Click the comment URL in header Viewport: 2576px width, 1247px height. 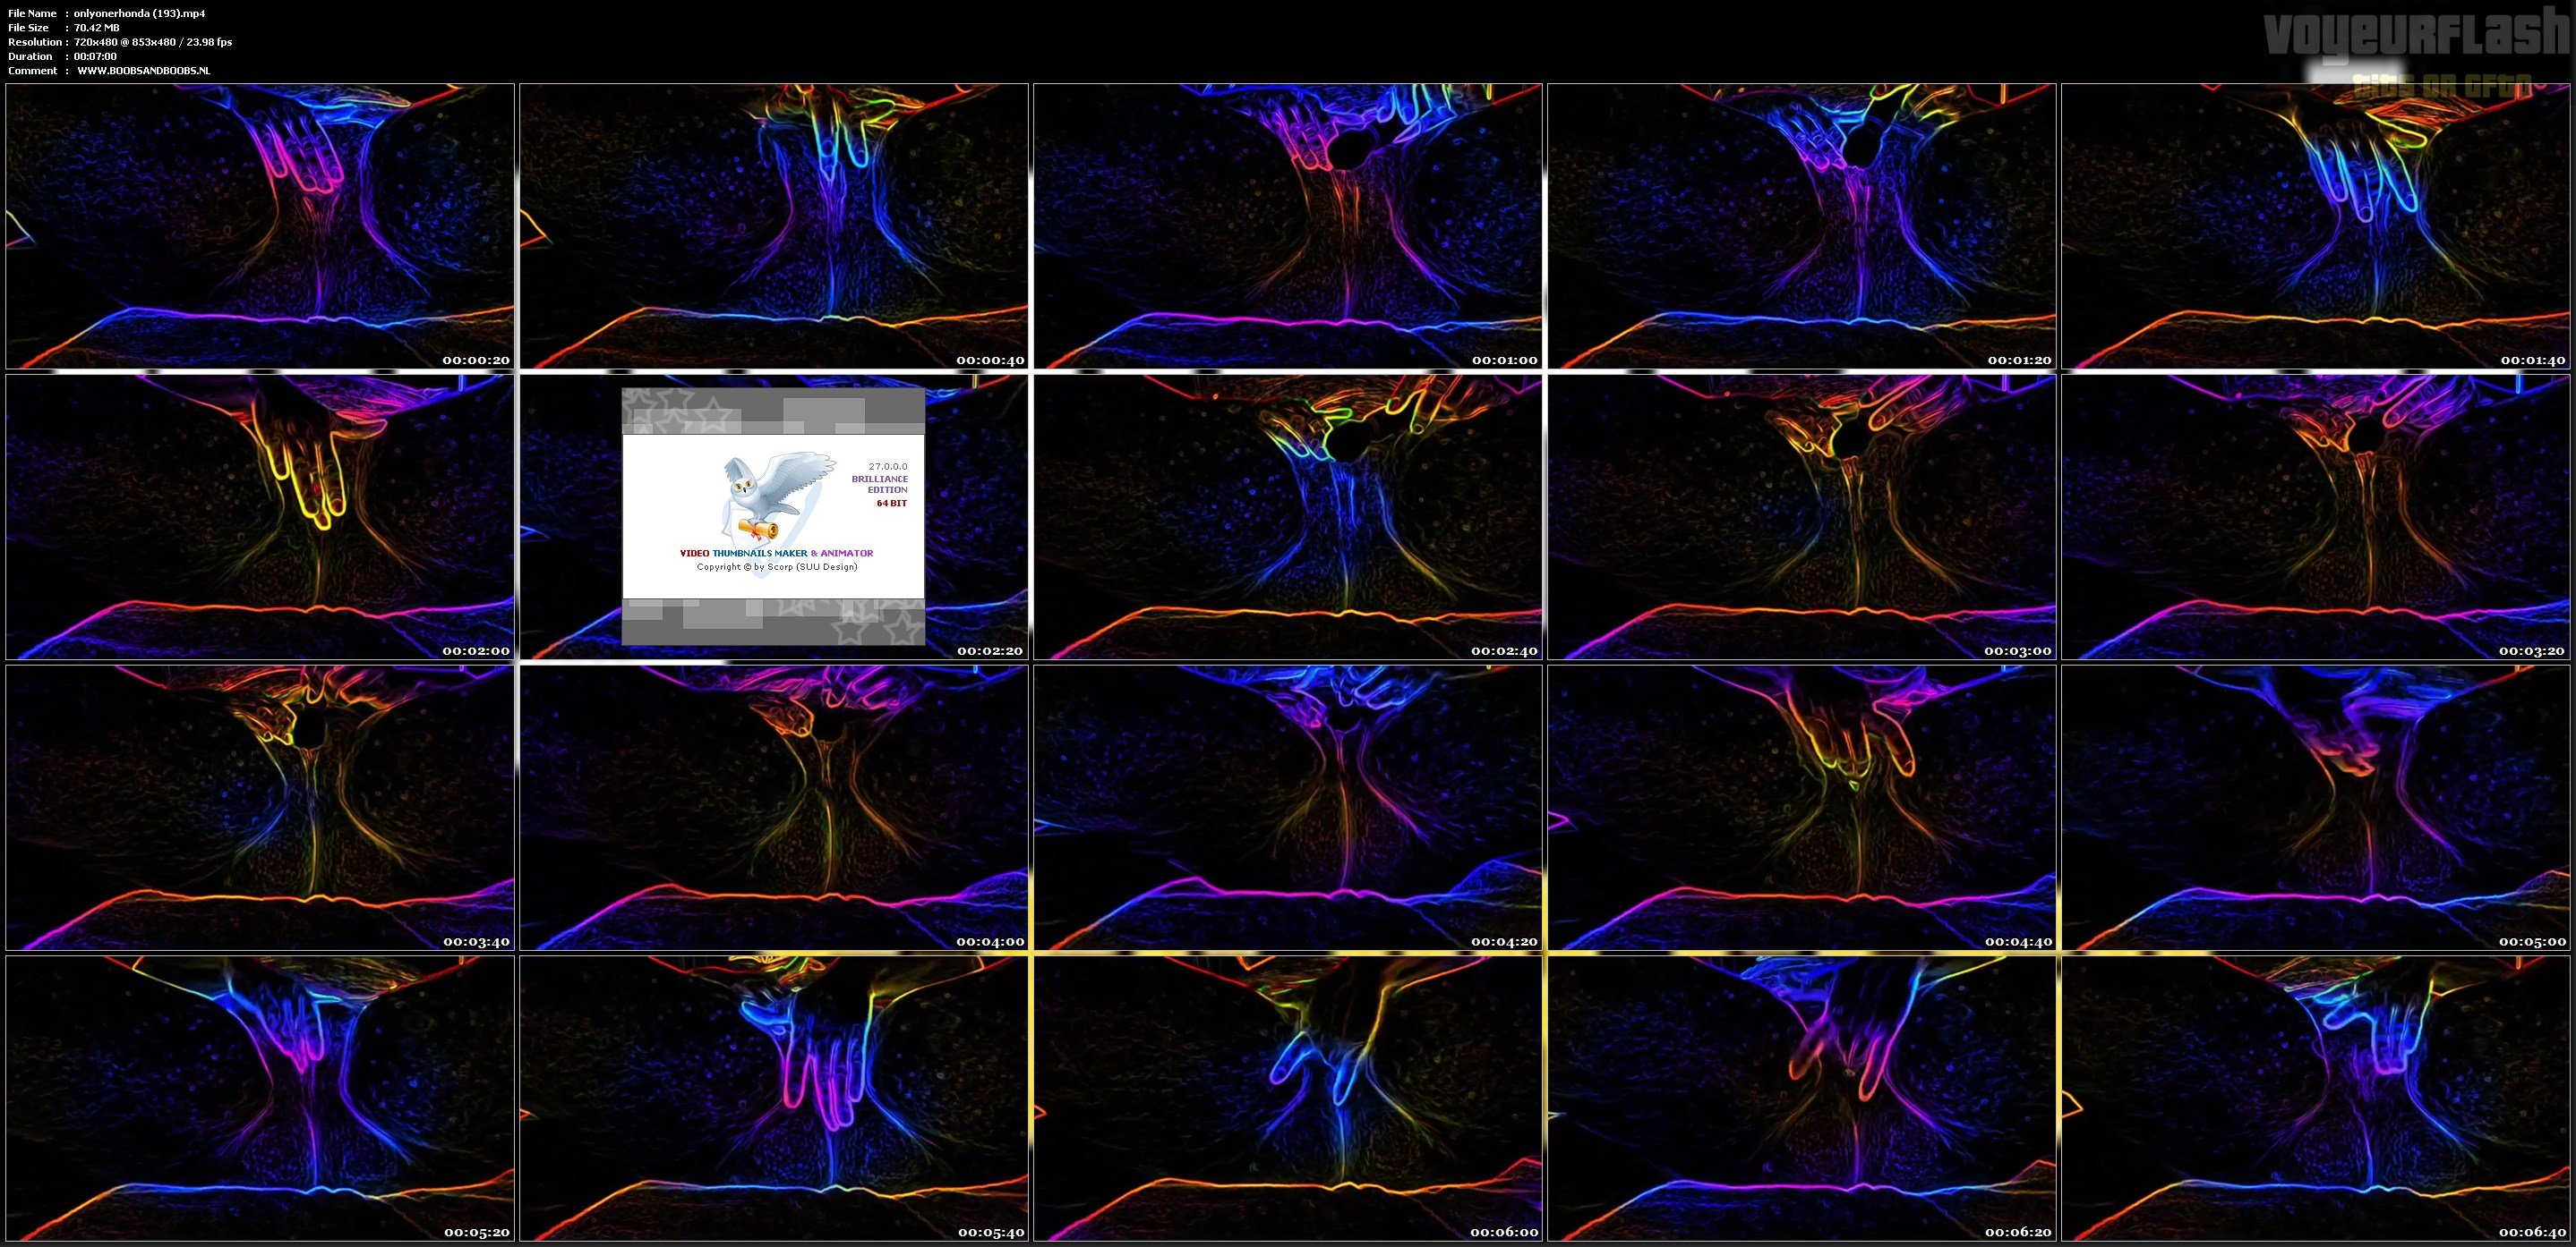pos(143,70)
